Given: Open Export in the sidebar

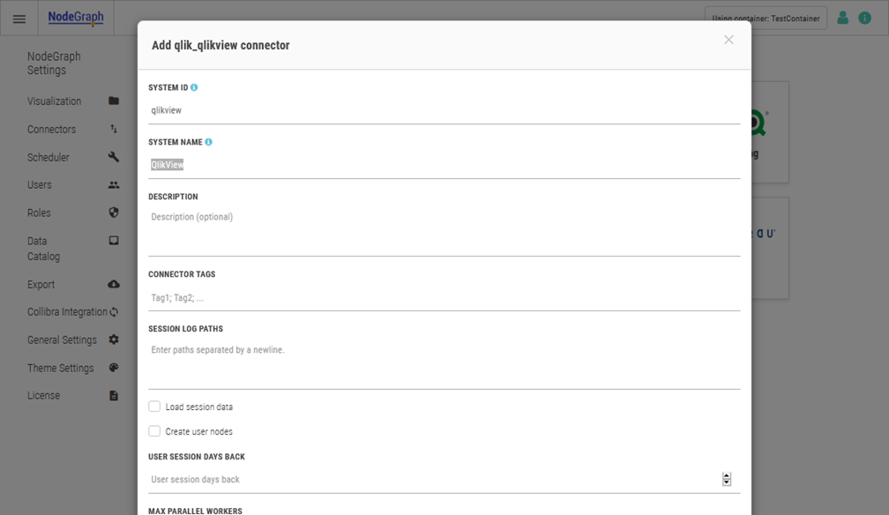Looking at the screenshot, I should 41,284.
